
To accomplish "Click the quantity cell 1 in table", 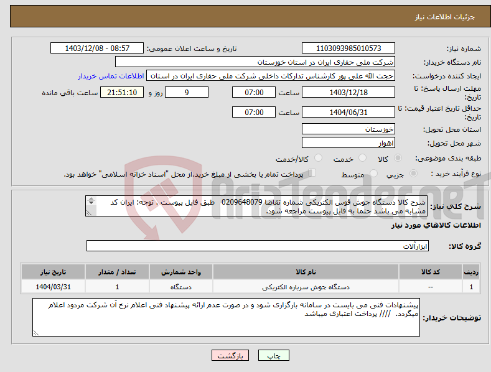I will coord(117,287).
